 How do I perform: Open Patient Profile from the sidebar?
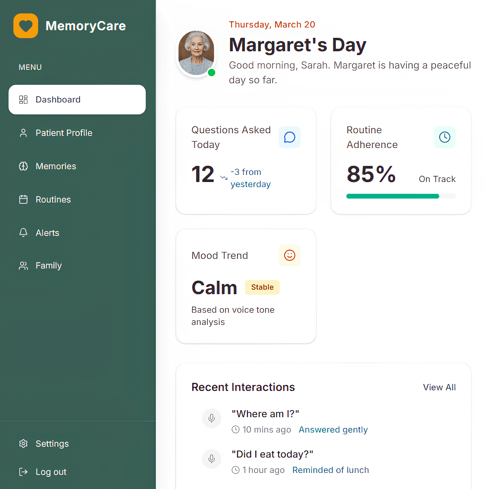coord(64,133)
